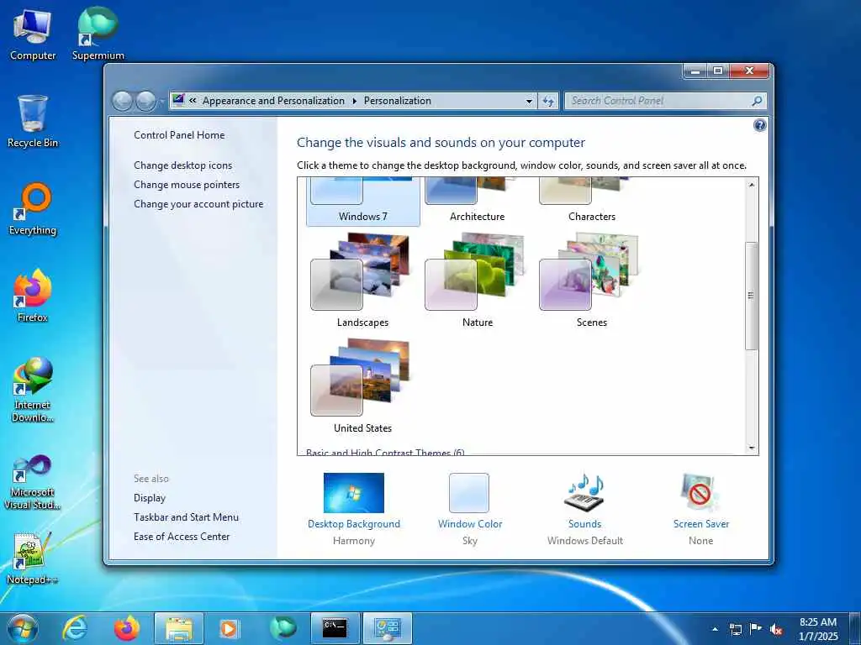The image size is (861, 645).
Task: Click the muted volume tray icon
Action: (776, 630)
